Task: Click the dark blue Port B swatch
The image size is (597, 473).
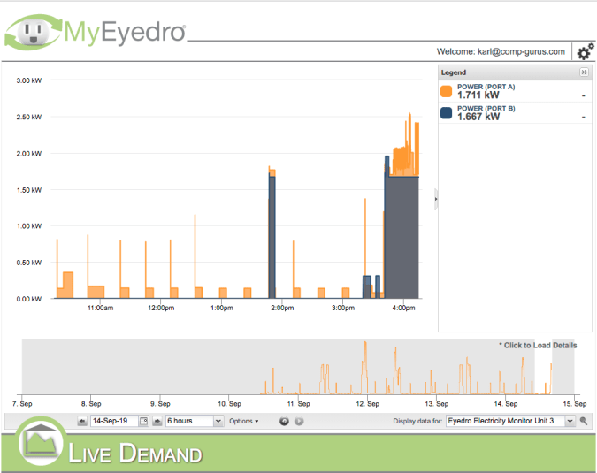Action: point(447,112)
